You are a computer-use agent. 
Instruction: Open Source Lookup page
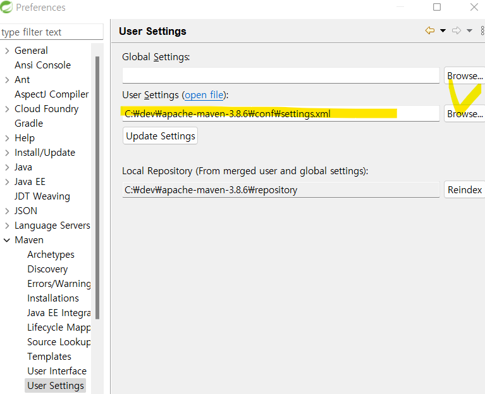[59, 341]
